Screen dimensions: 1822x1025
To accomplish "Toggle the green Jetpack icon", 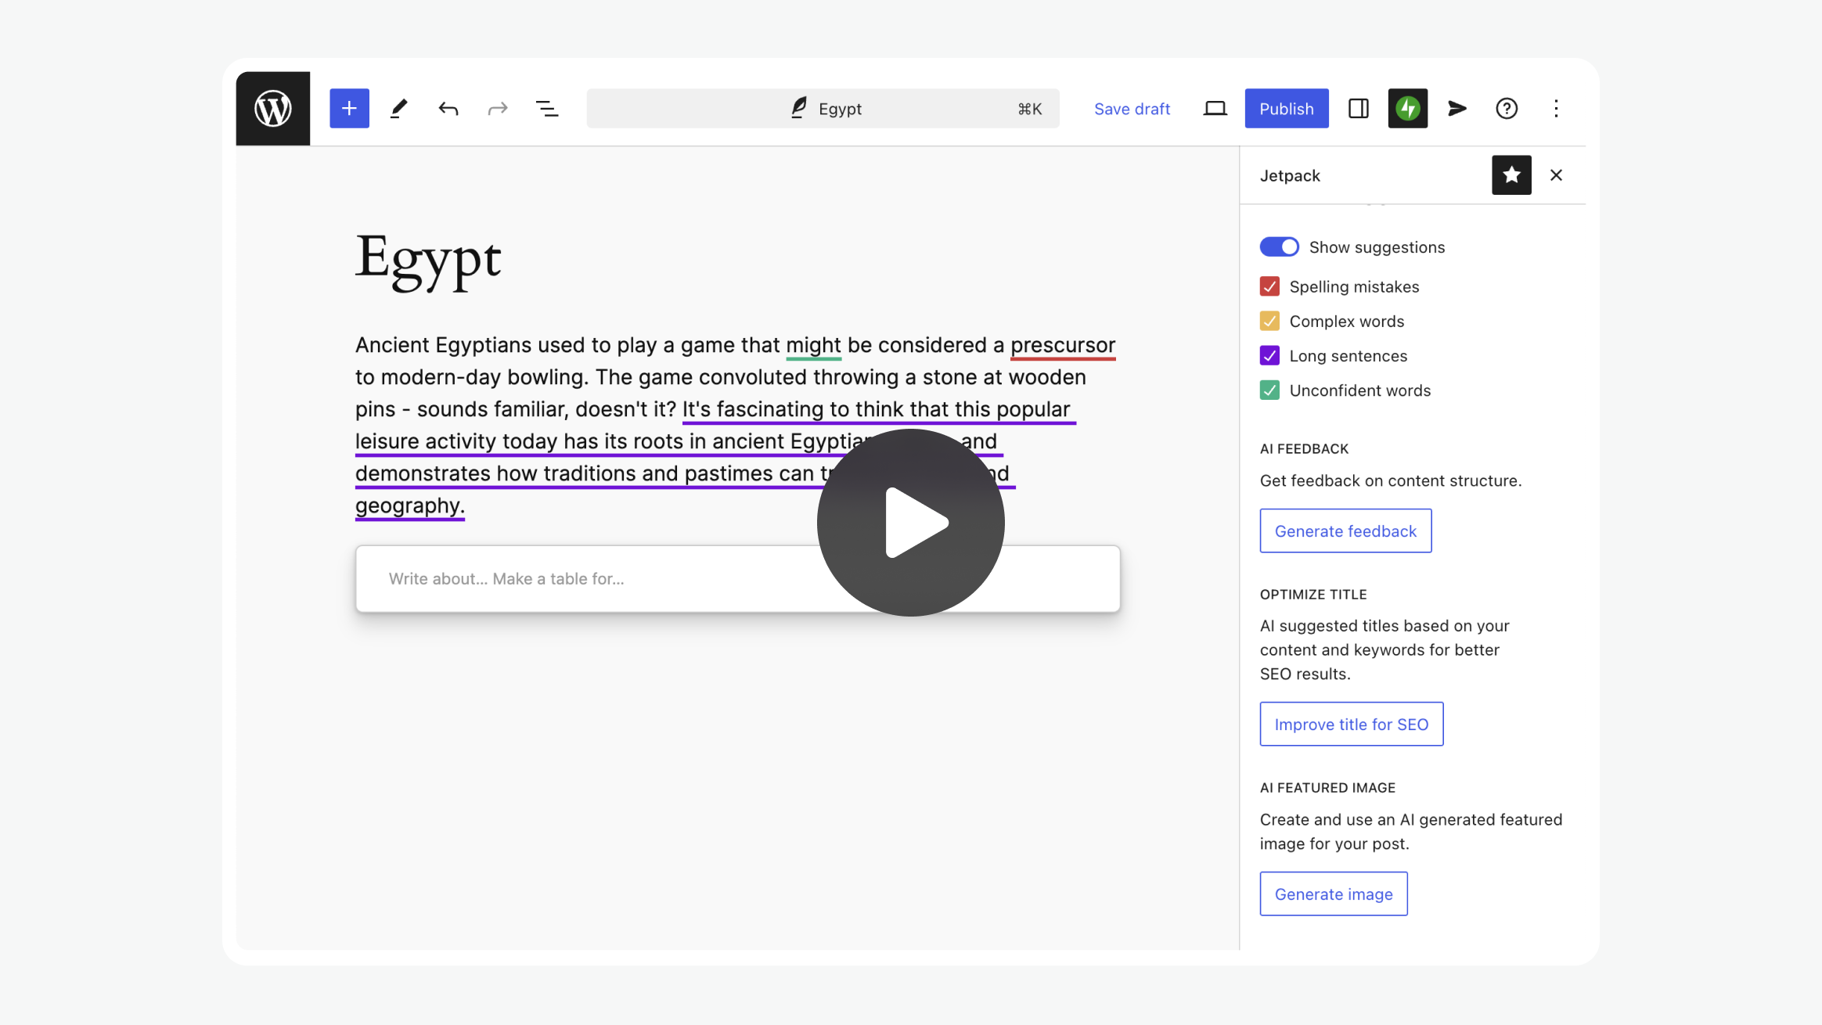I will click(1408, 108).
